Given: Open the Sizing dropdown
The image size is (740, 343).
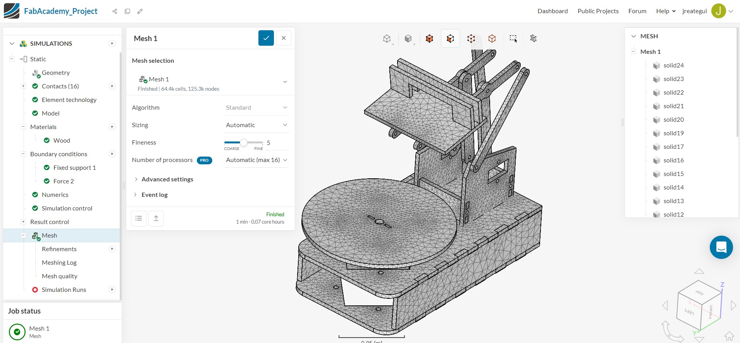Looking at the screenshot, I should (x=256, y=125).
